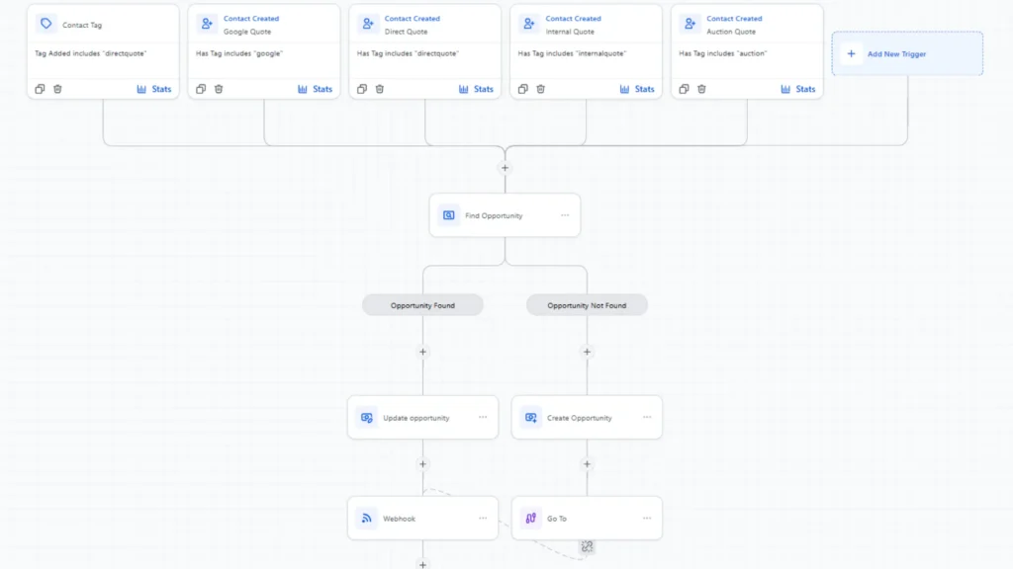Open the Create Opportunity options menu
The height and width of the screenshot is (569, 1013).
point(647,417)
